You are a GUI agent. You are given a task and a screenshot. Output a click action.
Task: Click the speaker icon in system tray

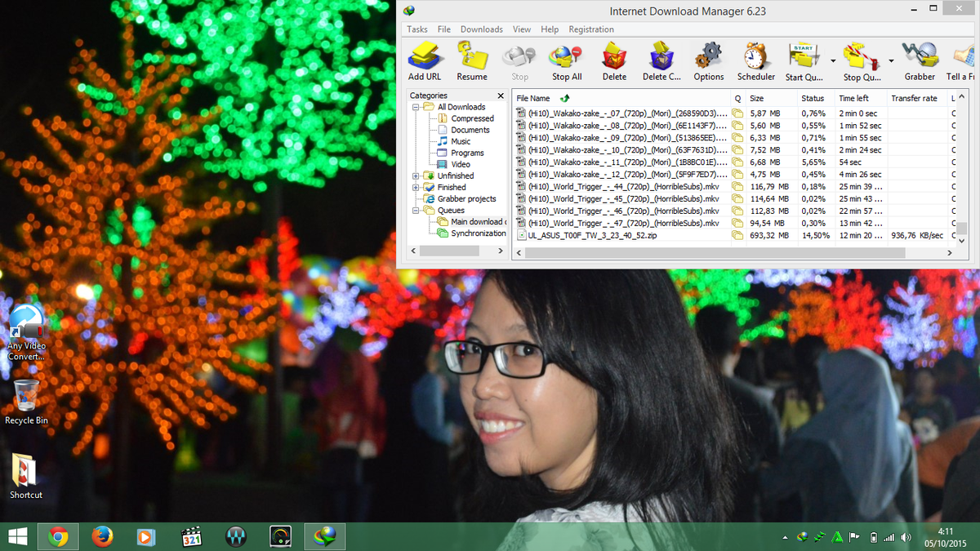pyautogui.click(x=906, y=536)
